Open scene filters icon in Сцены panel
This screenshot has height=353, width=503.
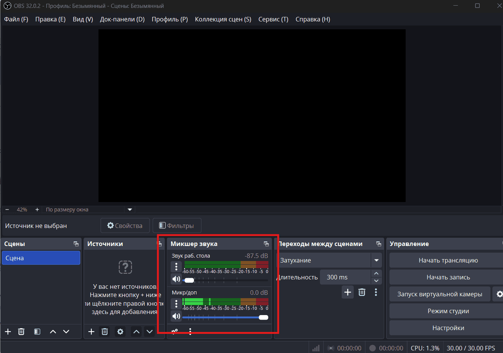tap(37, 332)
